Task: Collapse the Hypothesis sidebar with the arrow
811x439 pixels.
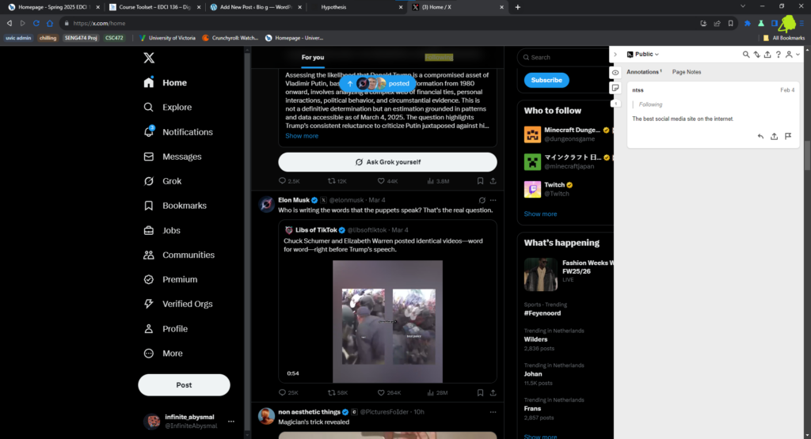Action: (x=615, y=55)
